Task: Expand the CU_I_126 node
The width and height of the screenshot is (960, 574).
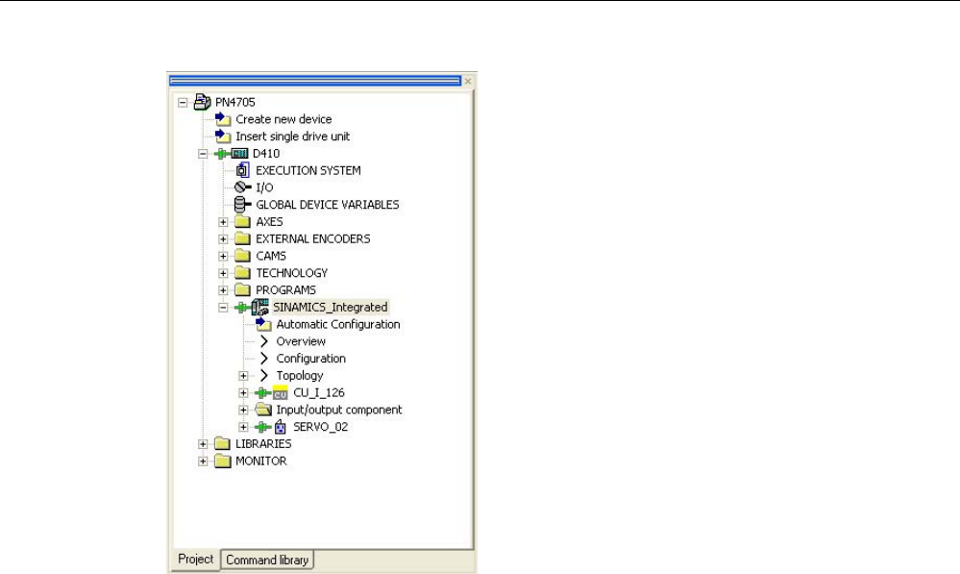Action: [244, 393]
